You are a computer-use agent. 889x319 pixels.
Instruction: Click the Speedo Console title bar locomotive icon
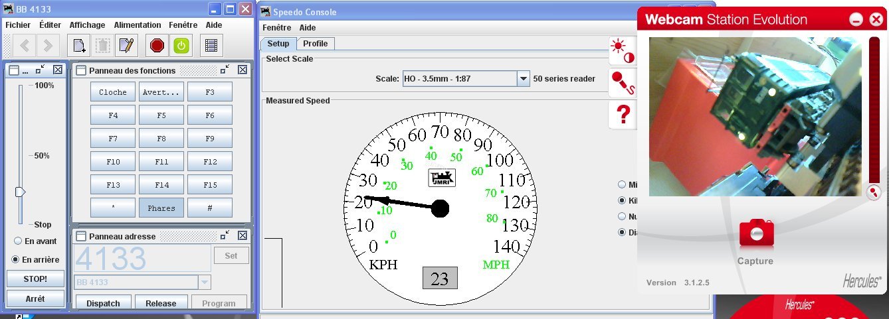coord(266,11)
